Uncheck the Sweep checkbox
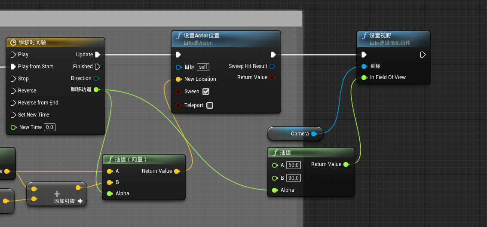The height and width of the screenshot is (227, 487). [206, 92]
